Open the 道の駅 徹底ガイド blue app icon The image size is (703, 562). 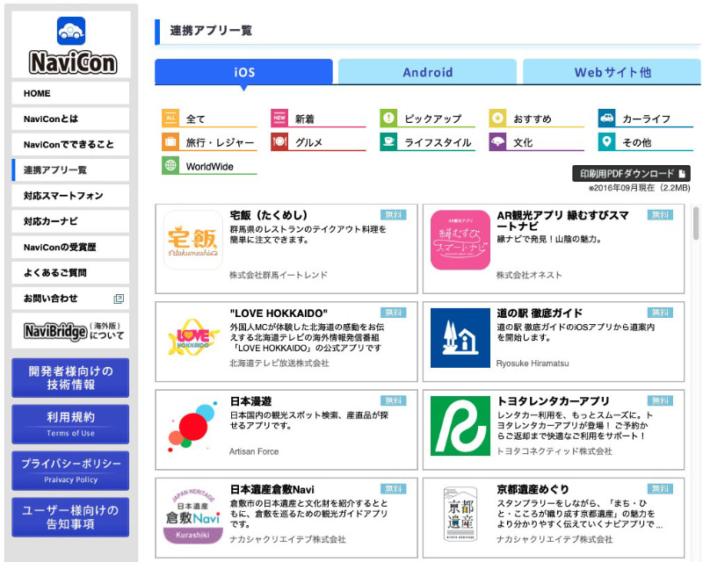point(460,337)
